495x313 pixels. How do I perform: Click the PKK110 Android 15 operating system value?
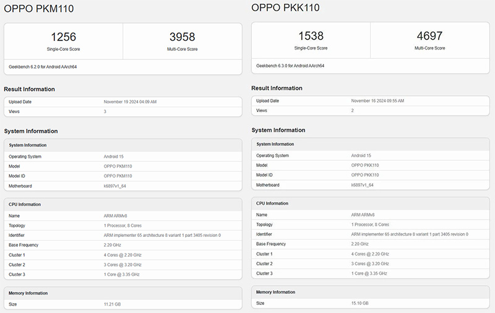click(361, 156)
